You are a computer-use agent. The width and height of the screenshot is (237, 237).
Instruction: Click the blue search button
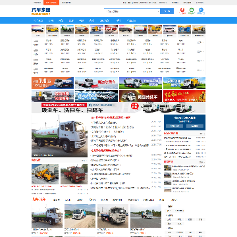point(167,11)
